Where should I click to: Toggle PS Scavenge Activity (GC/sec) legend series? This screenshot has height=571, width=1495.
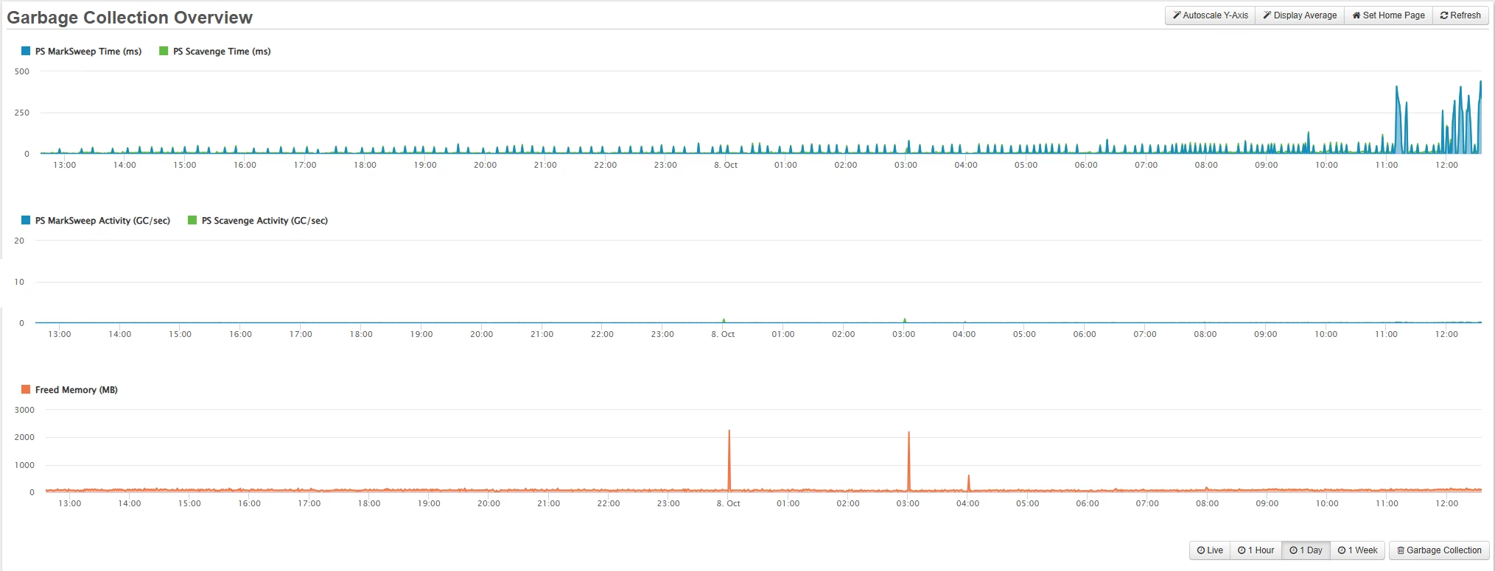(258, 221)
